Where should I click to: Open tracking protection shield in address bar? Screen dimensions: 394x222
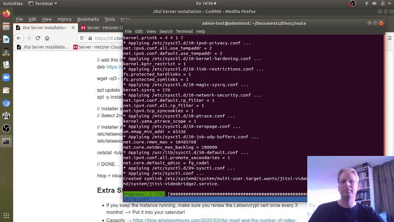point(82,38)
